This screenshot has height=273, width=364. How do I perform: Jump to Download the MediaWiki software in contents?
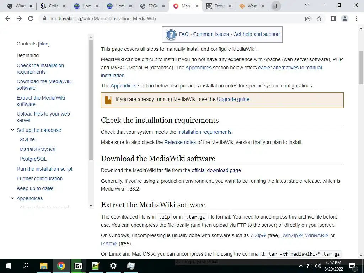click(x=44, y=85)
